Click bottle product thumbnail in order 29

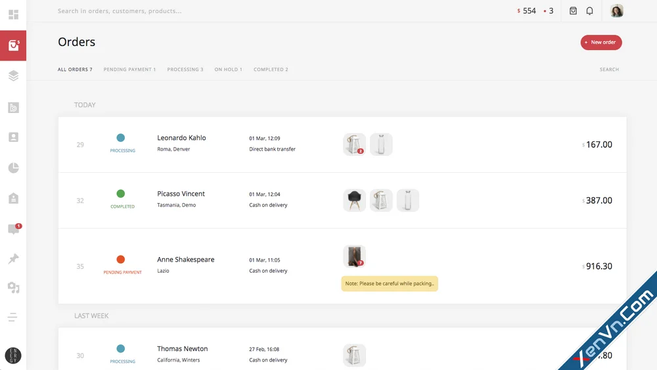click(x=381, y=144)
